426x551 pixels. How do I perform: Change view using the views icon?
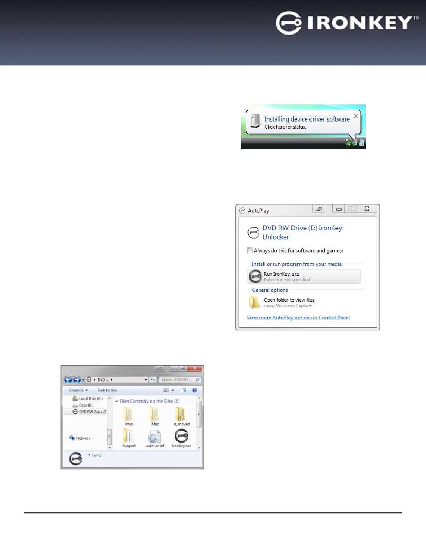166,390
